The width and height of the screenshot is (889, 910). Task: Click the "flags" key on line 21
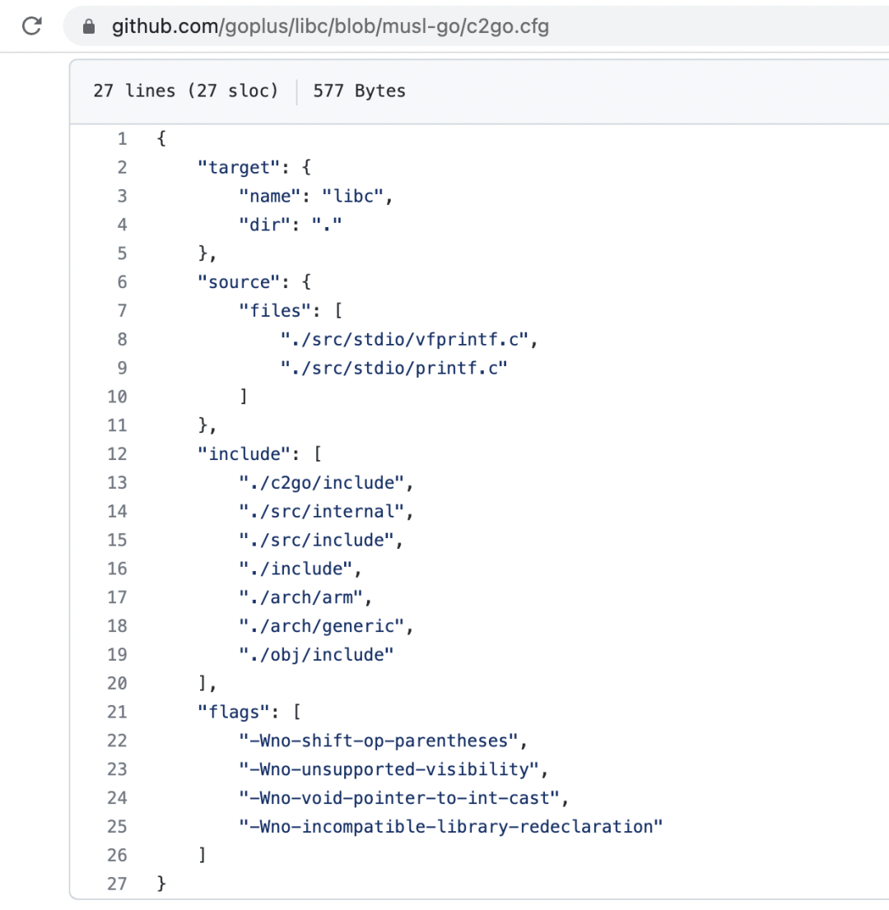(234, 712)
